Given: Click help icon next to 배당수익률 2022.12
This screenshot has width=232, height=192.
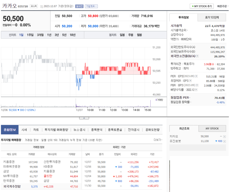Looking at the screenshot, I should (196, 90).
